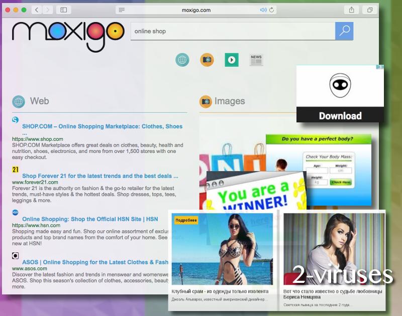Click the ad mascot face icon
The width and height of the screenshot is (402, 316).
(x=340, y=85)
